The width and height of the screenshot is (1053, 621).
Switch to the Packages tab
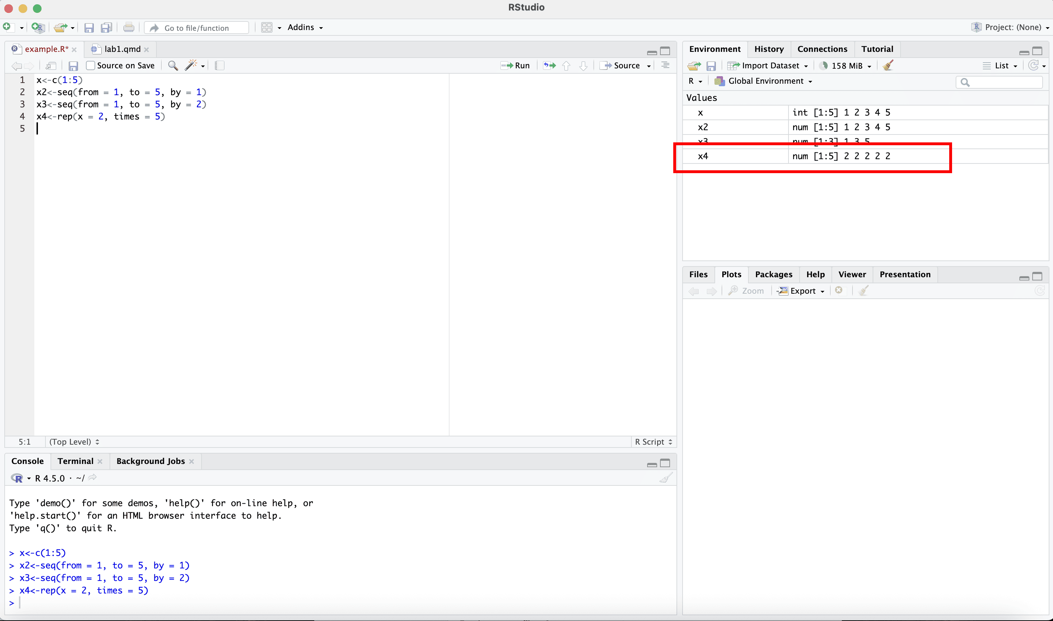773,274
